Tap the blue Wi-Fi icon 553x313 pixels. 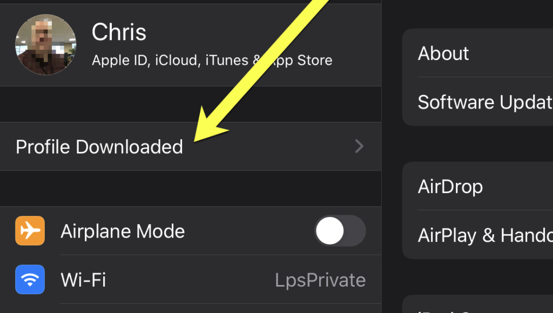(30, 280)
